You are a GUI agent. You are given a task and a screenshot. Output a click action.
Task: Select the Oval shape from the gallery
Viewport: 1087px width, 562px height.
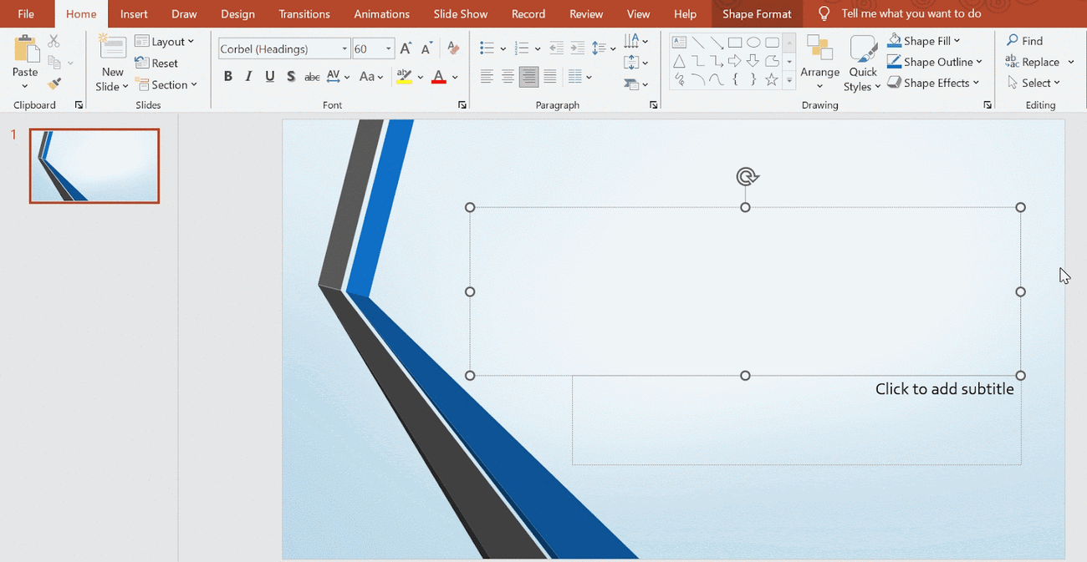(x=753, y=42)
